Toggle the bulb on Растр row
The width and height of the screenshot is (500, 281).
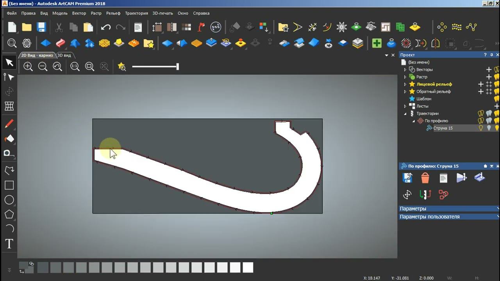coord(497,77)
